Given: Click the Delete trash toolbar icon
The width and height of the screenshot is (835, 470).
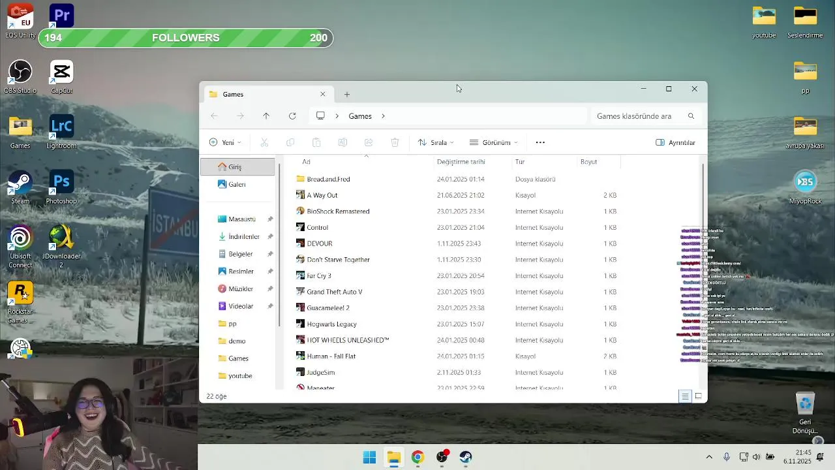Looking at the screenshot, I should tap(395, 142).
